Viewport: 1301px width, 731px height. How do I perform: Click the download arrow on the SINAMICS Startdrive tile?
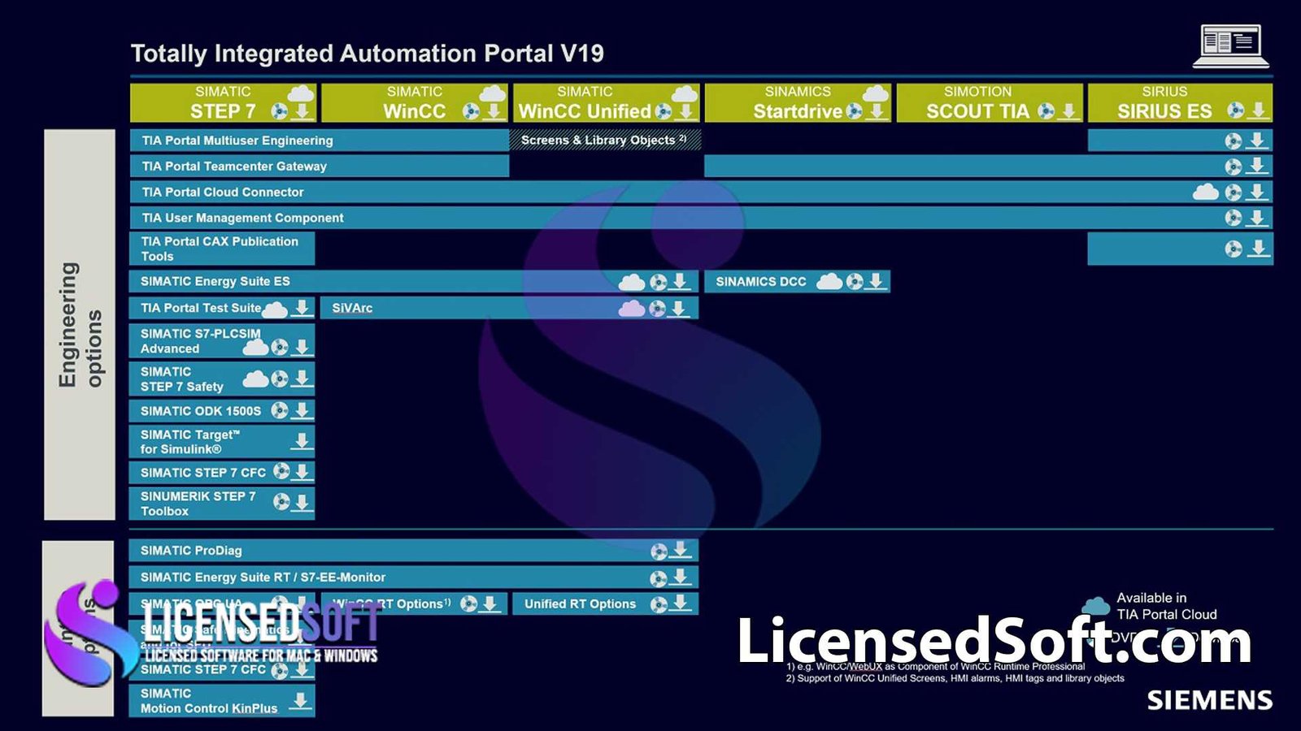pos(877,111)
